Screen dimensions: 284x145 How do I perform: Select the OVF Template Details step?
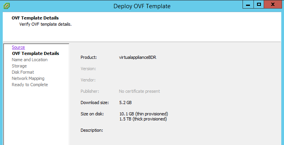[x=36, y=53]
